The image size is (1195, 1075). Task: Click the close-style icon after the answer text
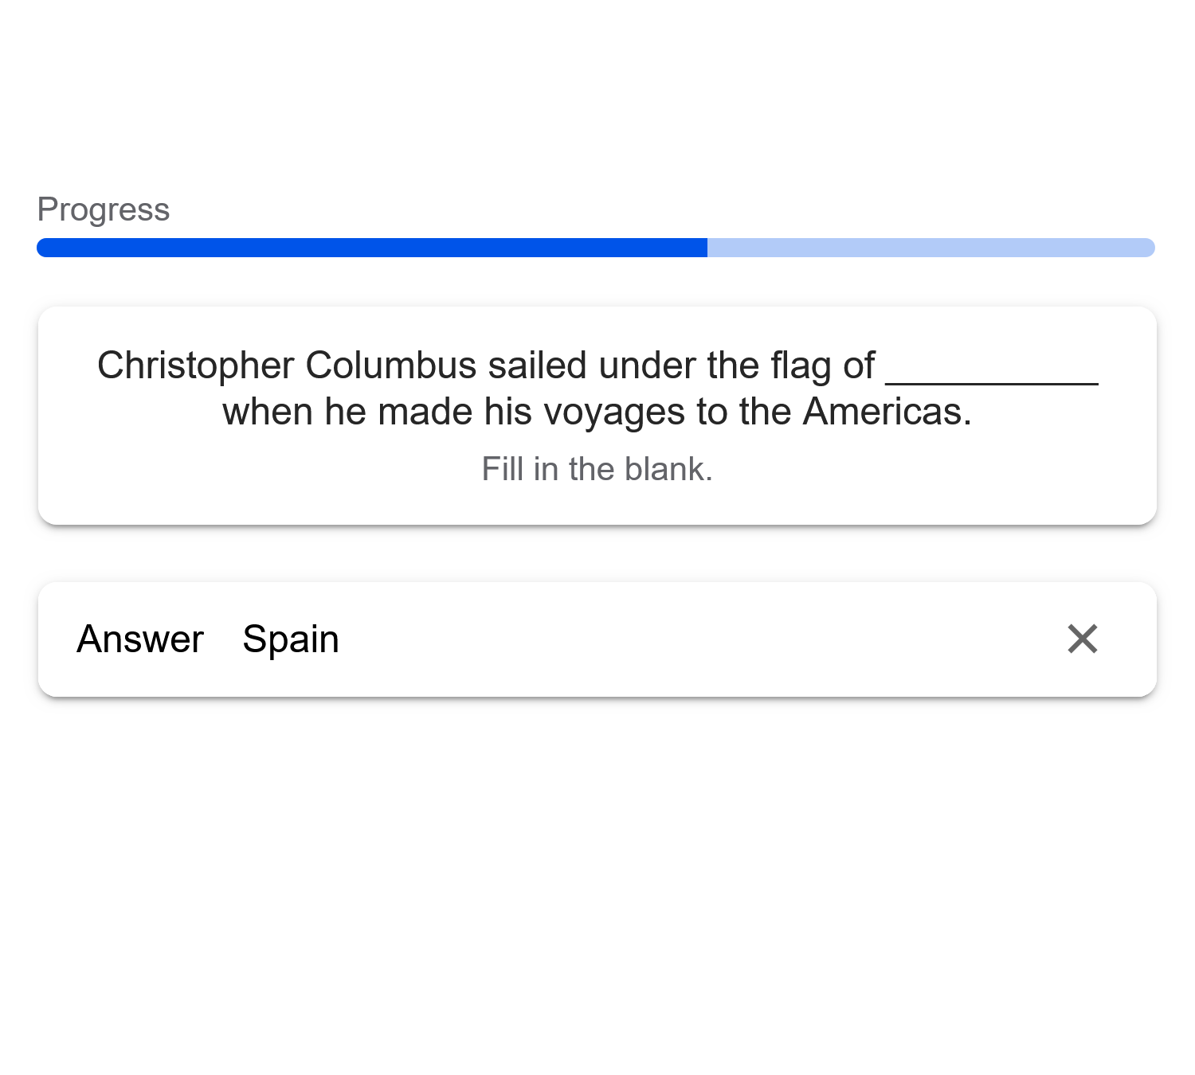[x=1083, y=639]
